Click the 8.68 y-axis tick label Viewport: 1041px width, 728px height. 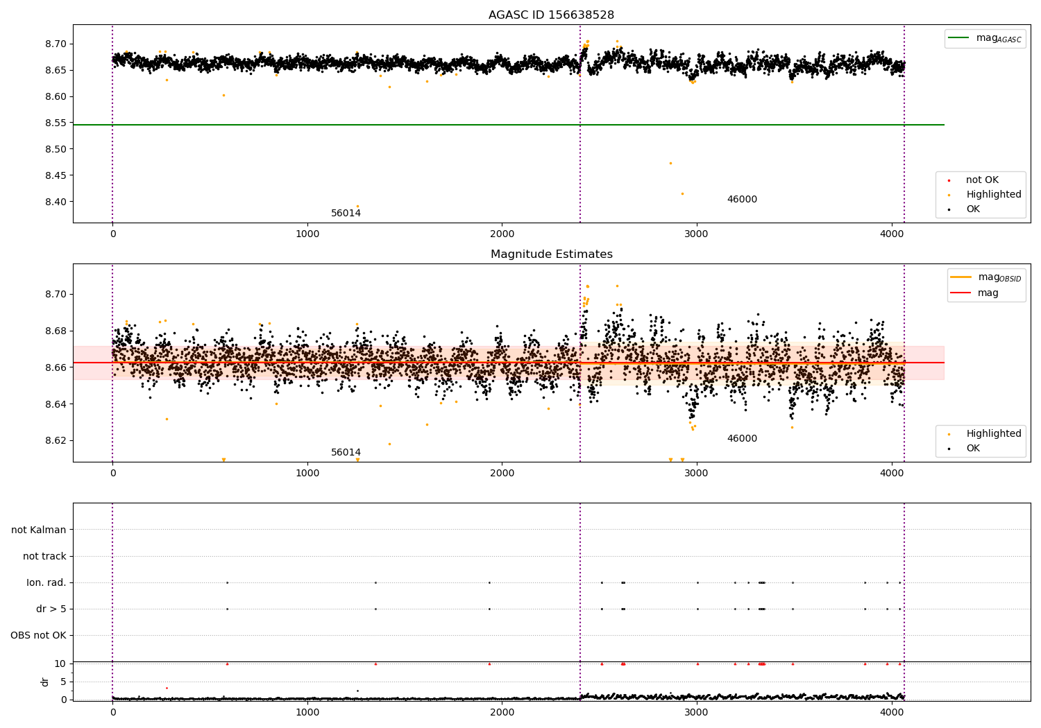tap(56, 331)
